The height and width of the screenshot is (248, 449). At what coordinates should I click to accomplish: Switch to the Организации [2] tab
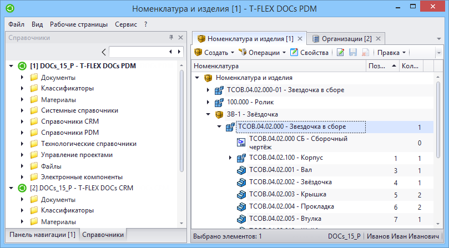(346, 39)
